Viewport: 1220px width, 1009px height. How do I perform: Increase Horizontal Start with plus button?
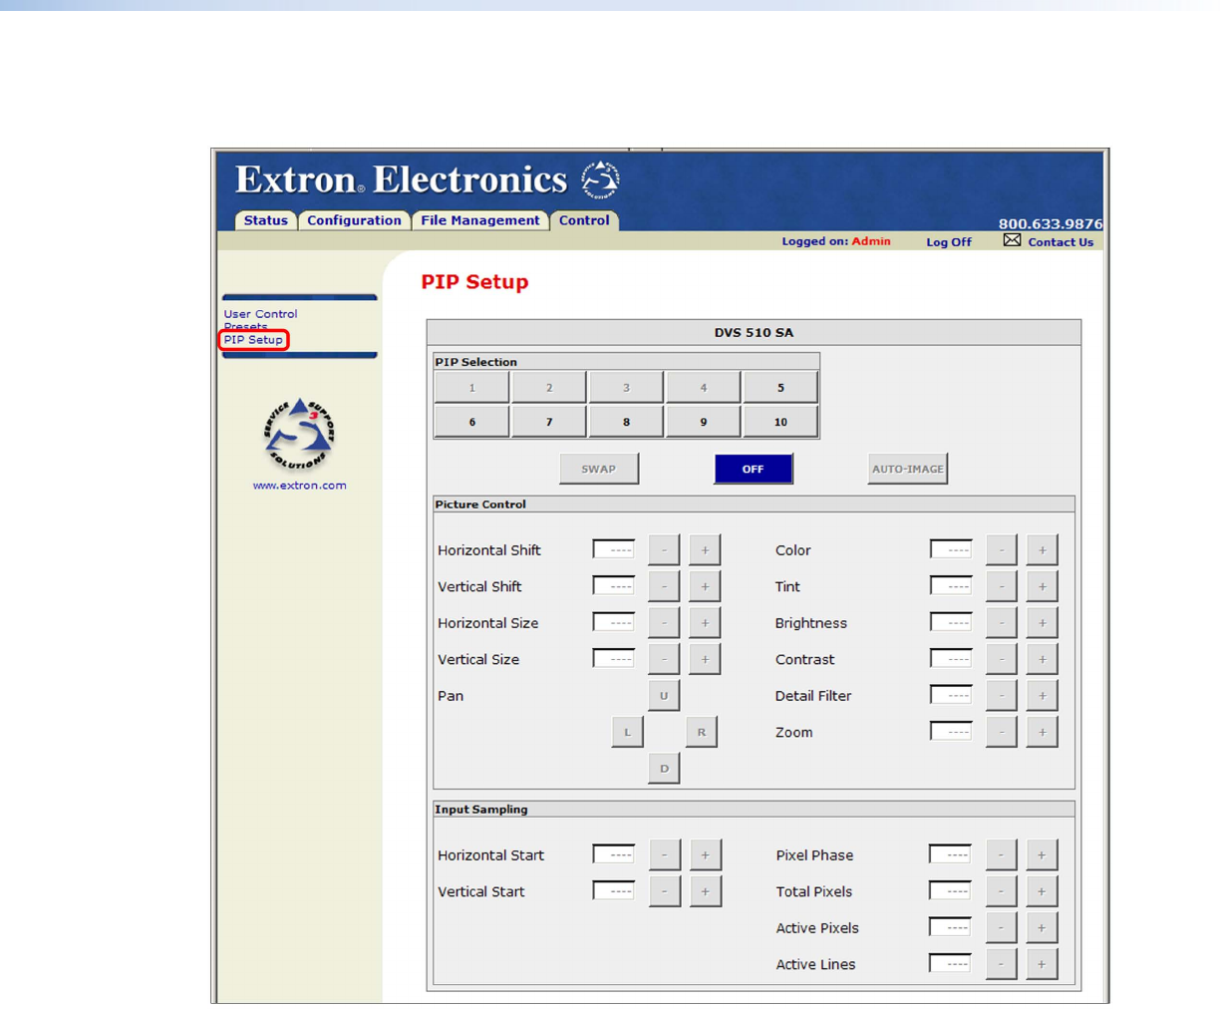[705, 855]
